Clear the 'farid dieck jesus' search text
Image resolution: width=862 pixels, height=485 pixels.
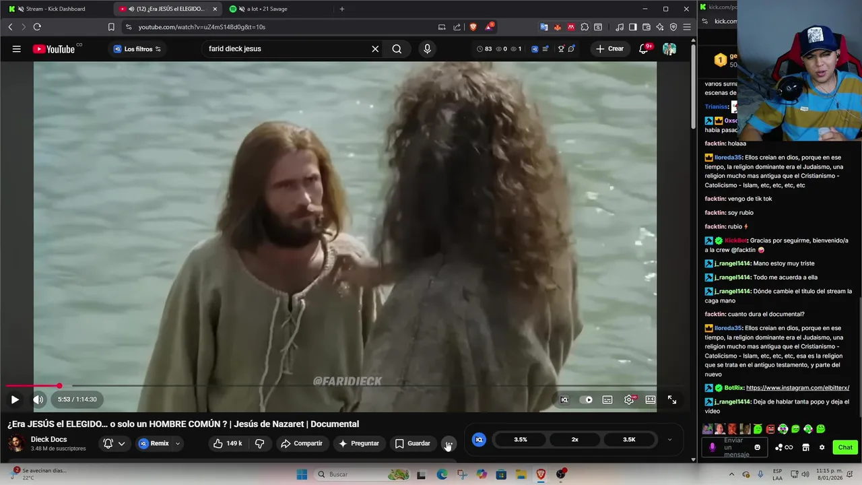tap(375, 48)
